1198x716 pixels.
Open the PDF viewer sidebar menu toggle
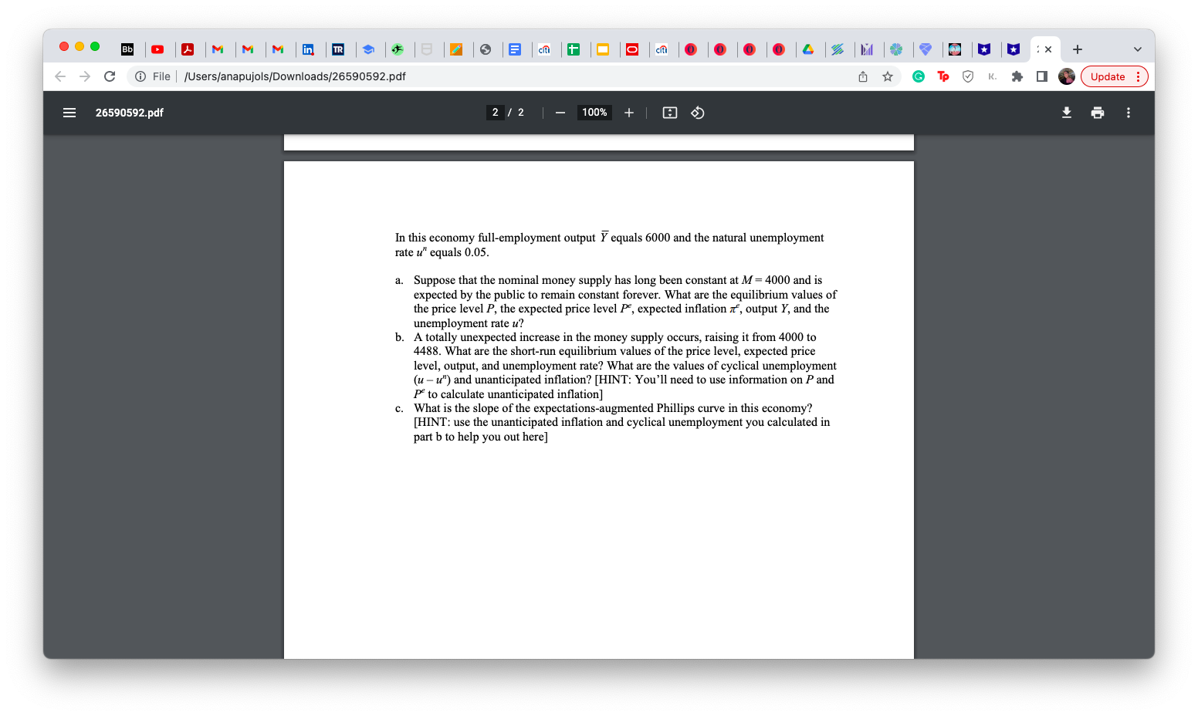pyautogui.click(x=69, y=113)
